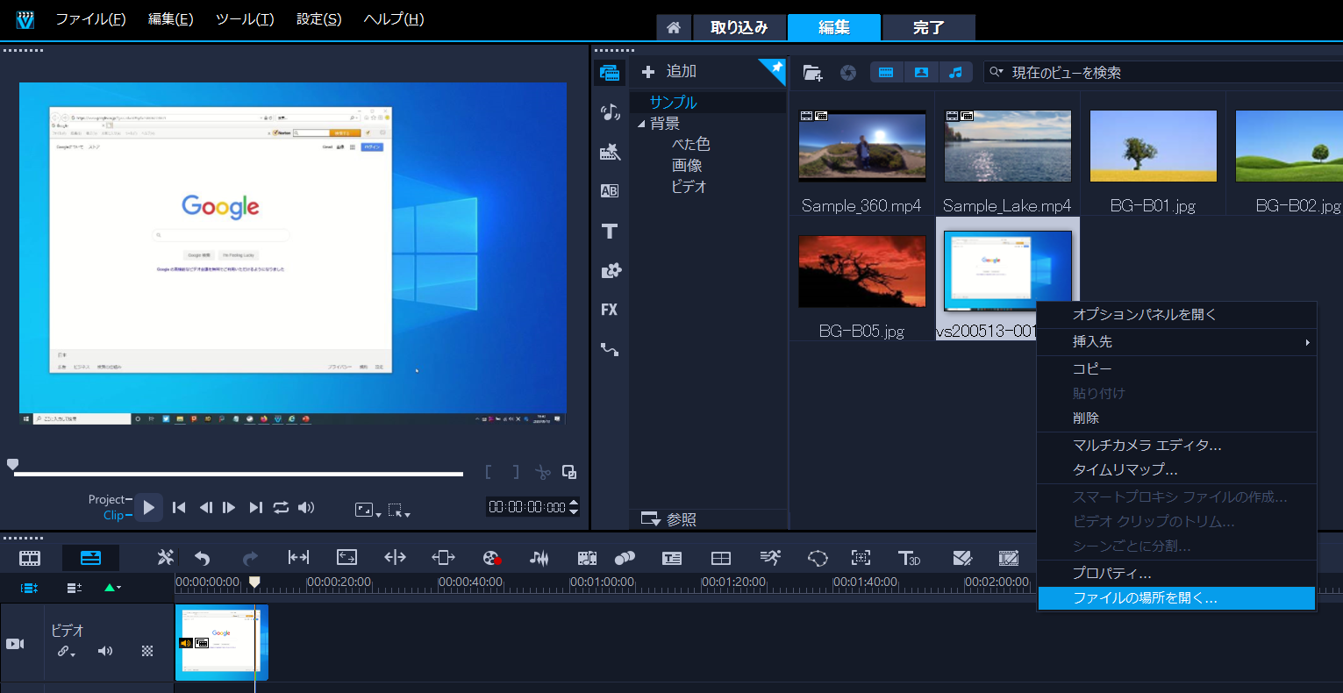Select the Sample_Lake.mp4 thumbnail

1007,146
